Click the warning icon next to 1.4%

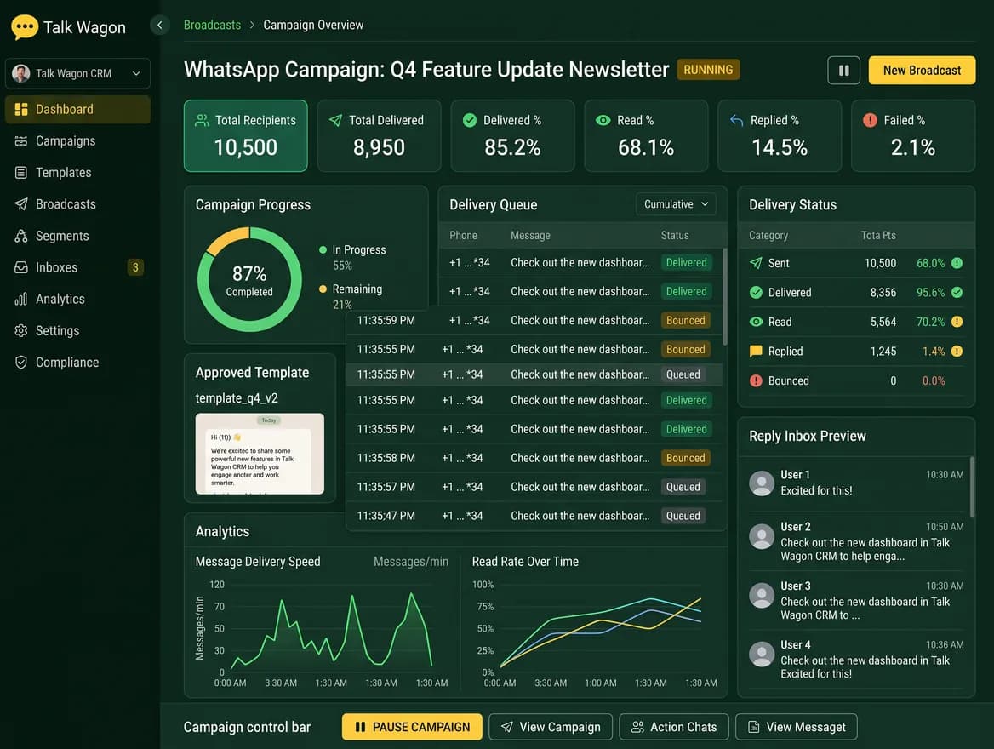(x=957, y=352)
